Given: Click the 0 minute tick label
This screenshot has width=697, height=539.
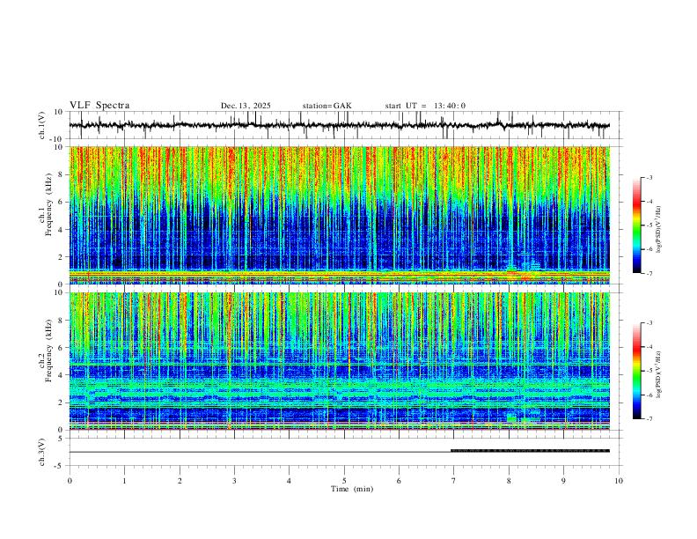Looking at the screenshot, I should pos(70,481).
